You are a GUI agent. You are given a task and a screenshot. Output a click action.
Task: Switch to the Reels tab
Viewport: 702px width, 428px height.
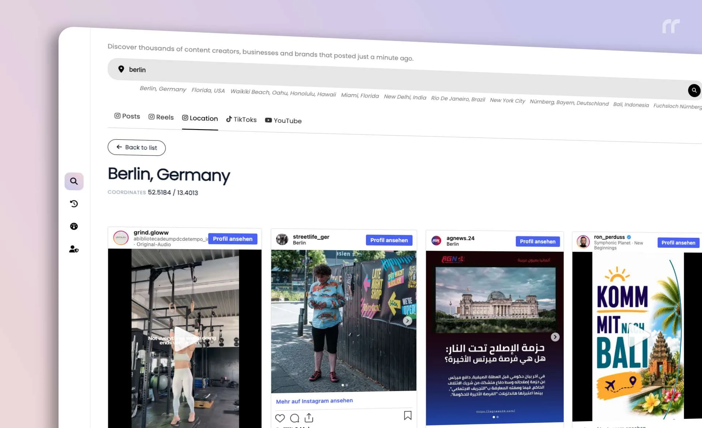(161, 117)
